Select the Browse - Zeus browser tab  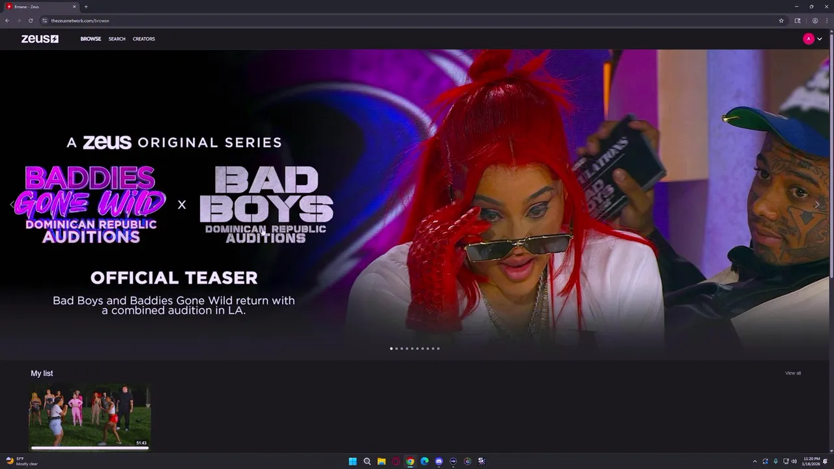(40, 7)
